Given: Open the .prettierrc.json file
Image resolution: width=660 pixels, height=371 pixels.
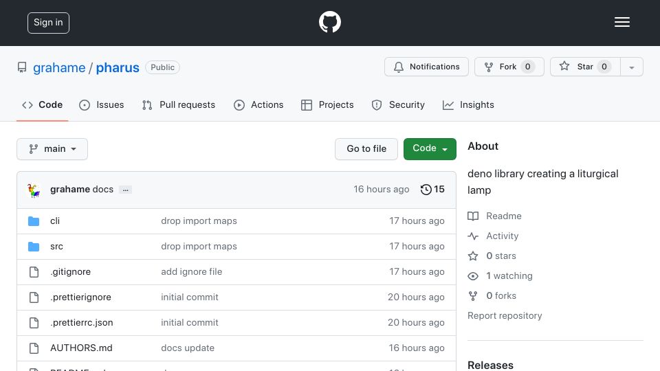Looking at the screenshot, I should click(82, 323).
